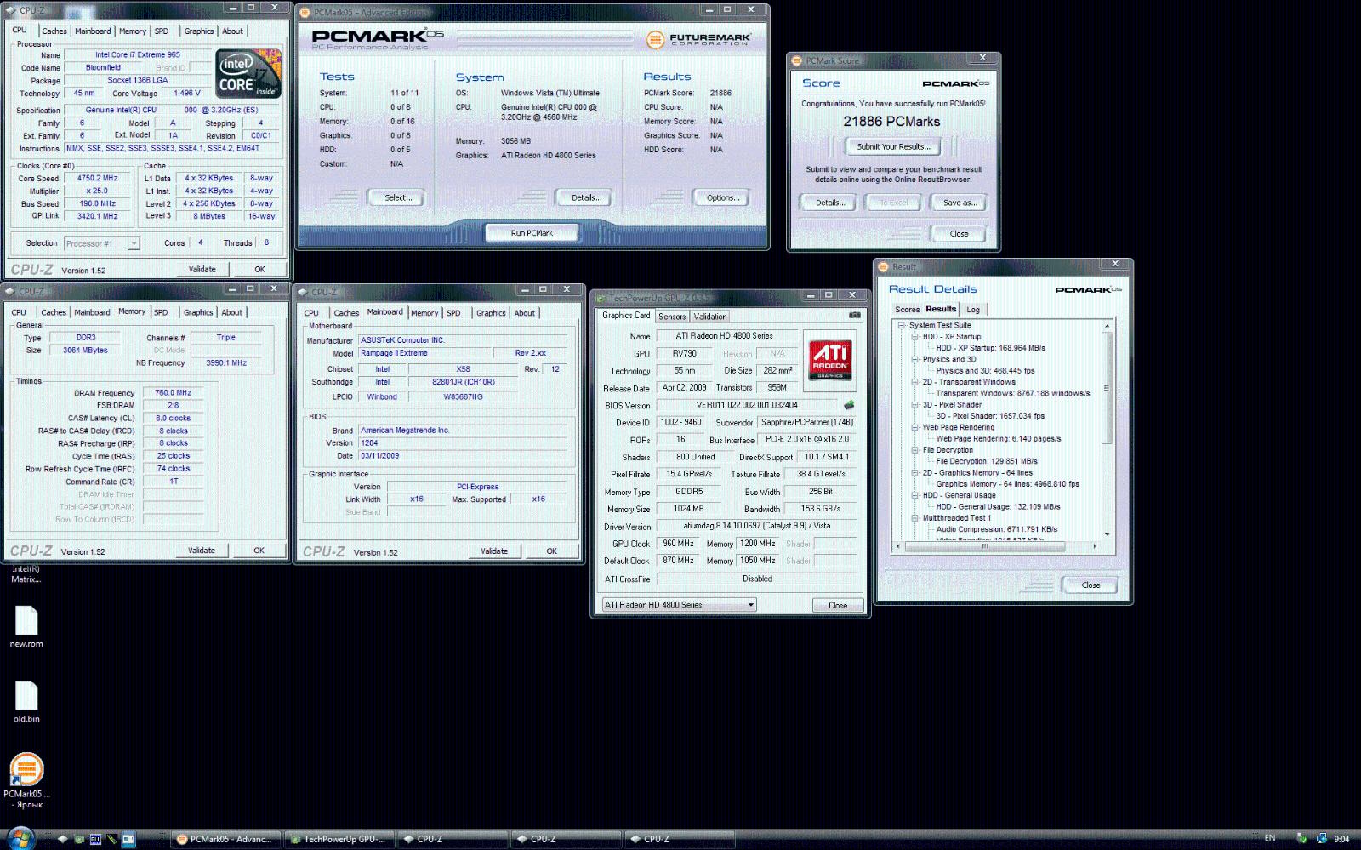Click the Details... button under System
Screen dimensions: 1361x850
(x=586, y=197)
